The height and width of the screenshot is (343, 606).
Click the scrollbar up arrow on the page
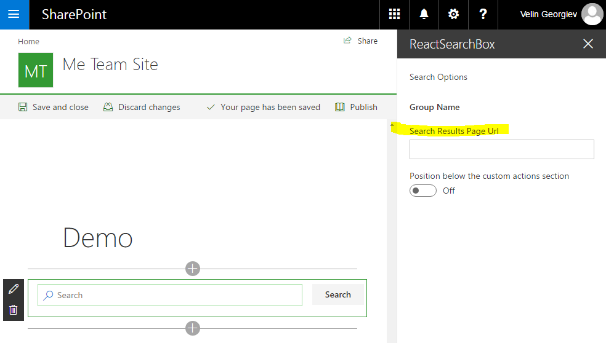click(x=392, y=125)
